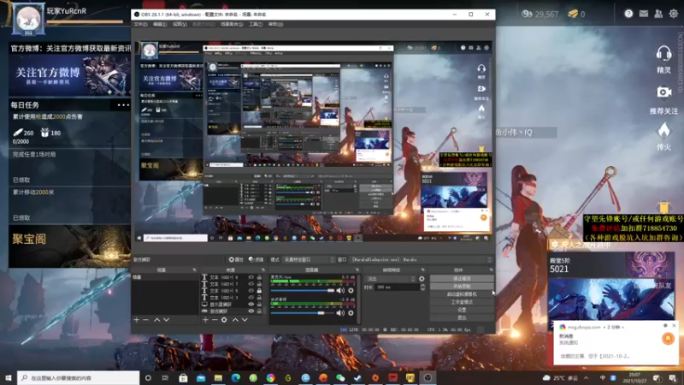Open source properties gear in Sources panel
The width and height of the screenshot is (684, 385).
[x=224, y=319]
